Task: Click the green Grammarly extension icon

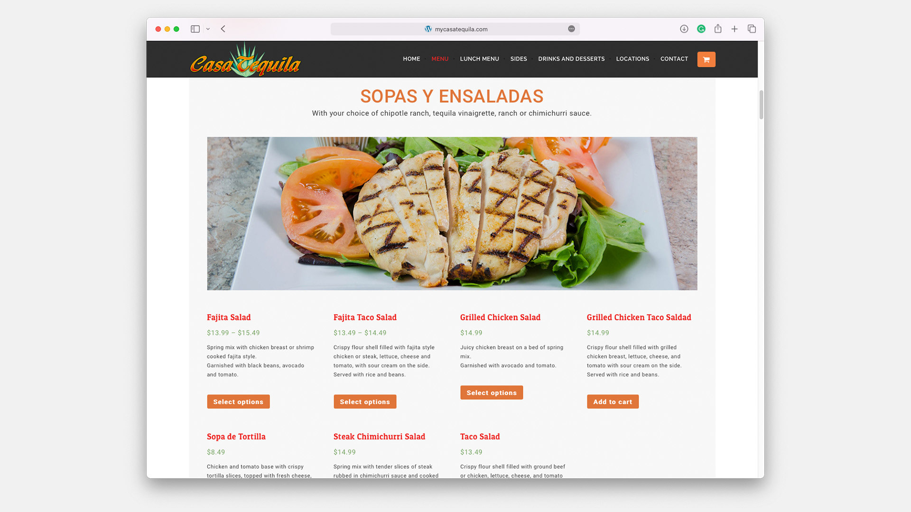Action: 701,29
